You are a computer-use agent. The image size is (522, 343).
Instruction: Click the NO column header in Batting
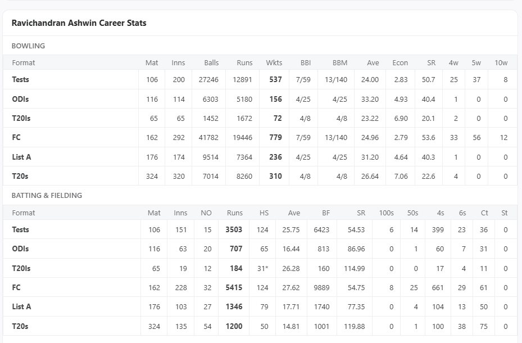tap(206, 213)
